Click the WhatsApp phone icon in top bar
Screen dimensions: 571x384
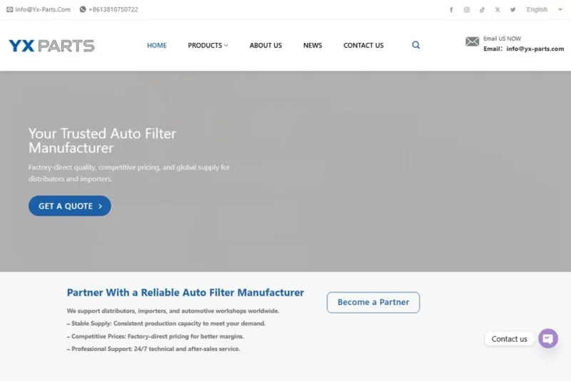(x=83, y=9)
